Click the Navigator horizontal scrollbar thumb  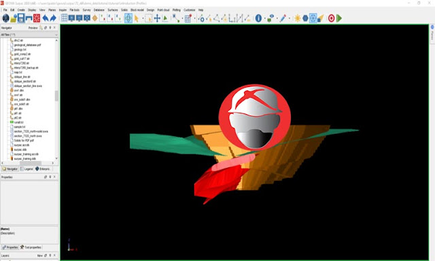click(x=30, y=163)
